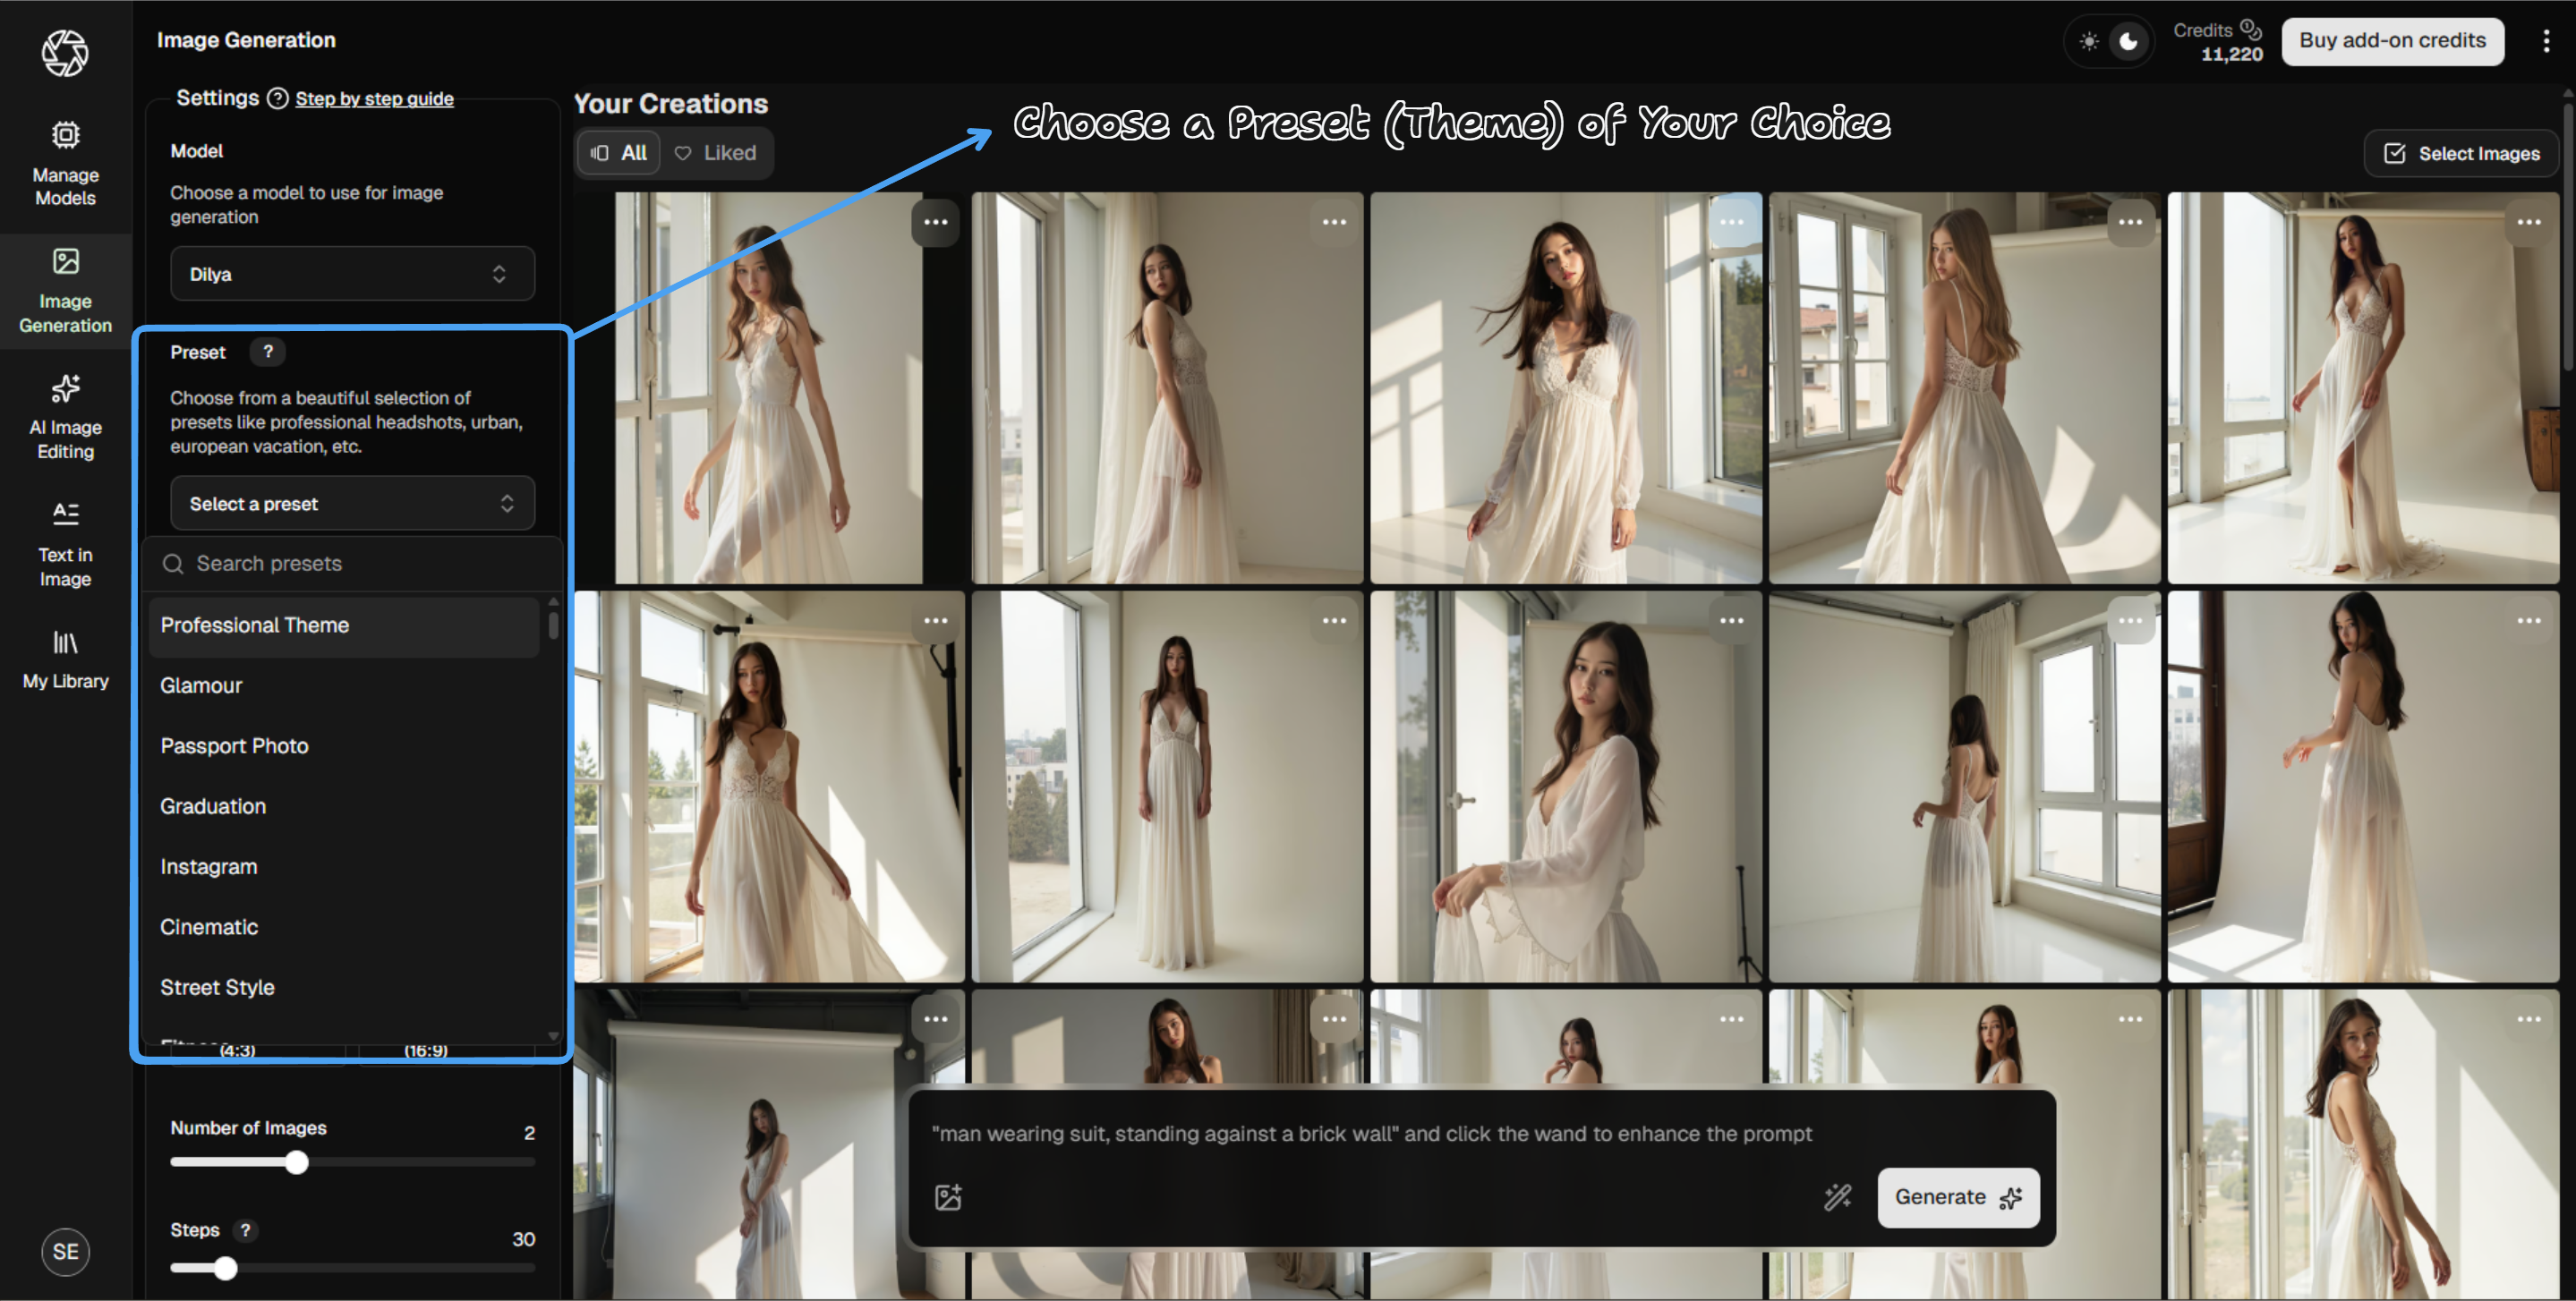This screenshot has width=2576, height=1301.
Task: Click the SE user avatar
Action: 65,1251
